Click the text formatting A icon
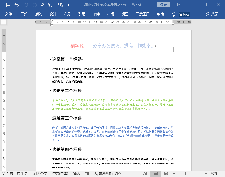Image resolution: width=225 pixels, height=177 pixels. pyautogui.click(x=50, y=5)
